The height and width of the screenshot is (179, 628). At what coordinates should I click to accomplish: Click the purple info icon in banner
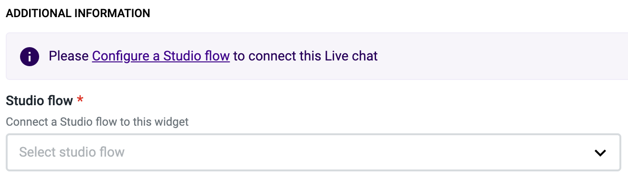click(x=29, y=57)
